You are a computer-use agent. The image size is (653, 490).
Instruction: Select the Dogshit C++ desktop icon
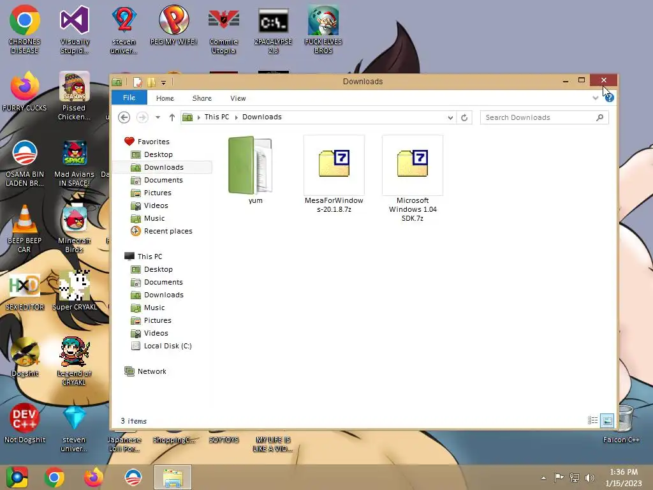(x=25, y=357)
